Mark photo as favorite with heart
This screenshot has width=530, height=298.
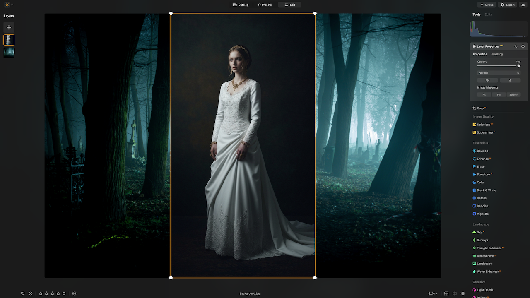pos(23,293)
